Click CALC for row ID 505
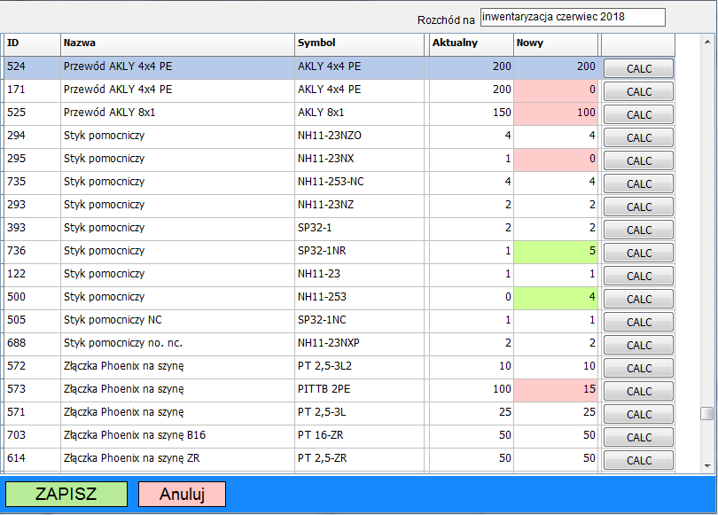This screenshot has height=515, width=718. click(638, 322)
